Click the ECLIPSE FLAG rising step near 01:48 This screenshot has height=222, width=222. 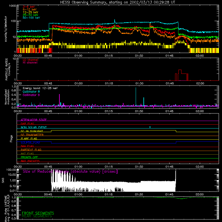coord(176,142)
